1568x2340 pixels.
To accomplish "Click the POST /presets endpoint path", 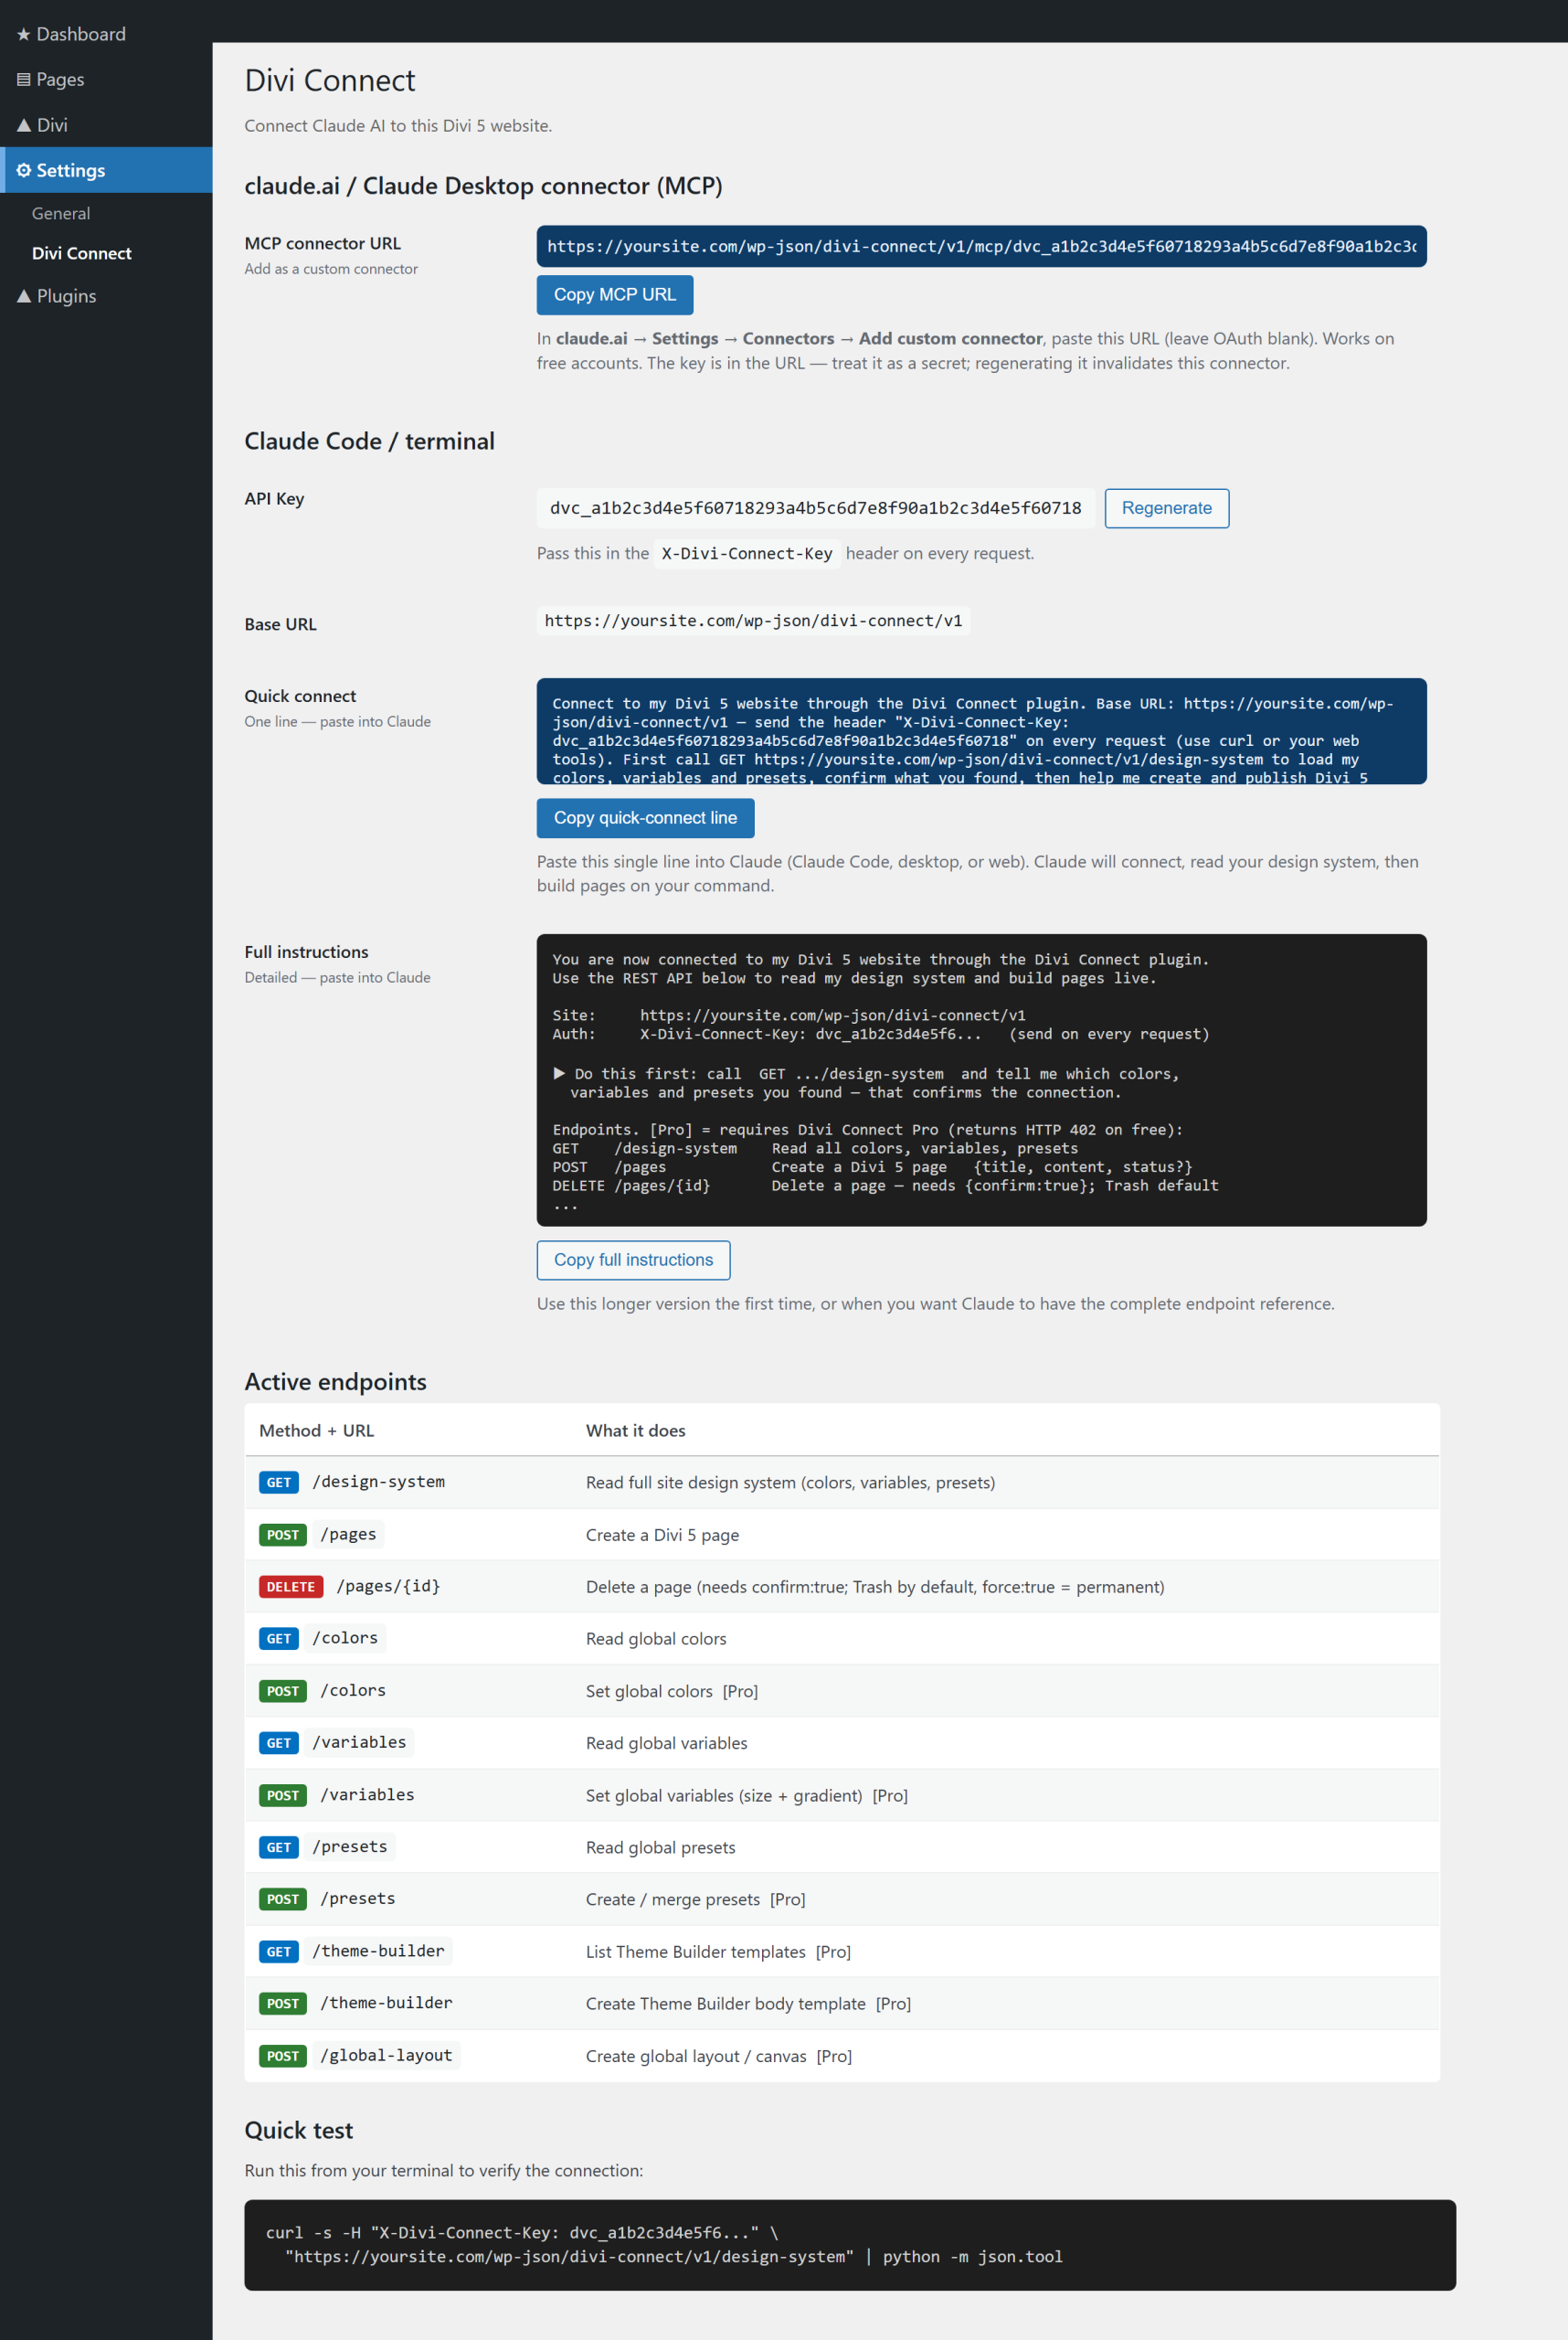I will (358, 1898).
